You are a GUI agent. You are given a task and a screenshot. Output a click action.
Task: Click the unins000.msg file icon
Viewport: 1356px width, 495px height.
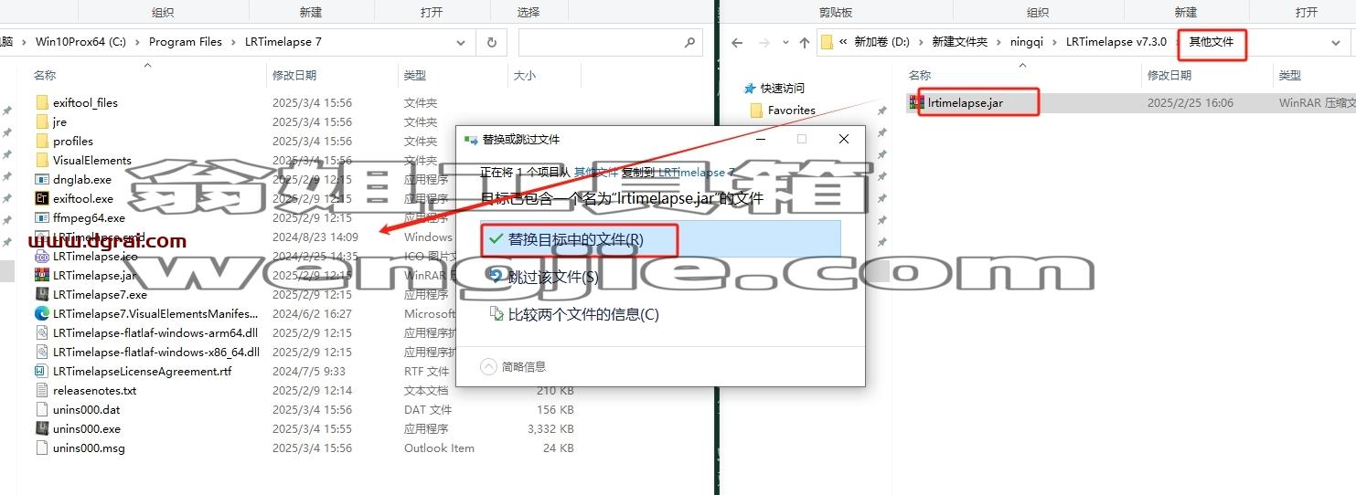click(x=41, y=448)
